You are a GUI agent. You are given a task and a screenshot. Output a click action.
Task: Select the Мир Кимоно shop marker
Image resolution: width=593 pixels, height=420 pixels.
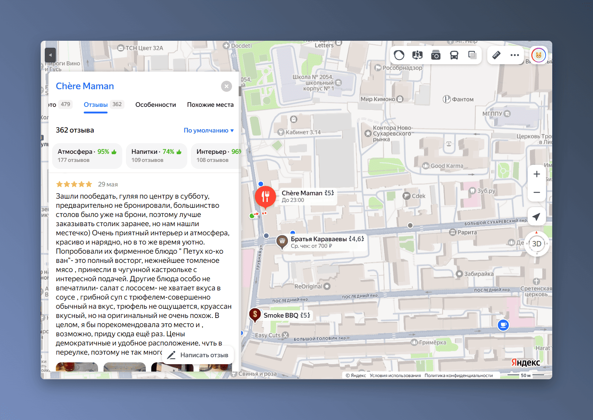[400, 99]
